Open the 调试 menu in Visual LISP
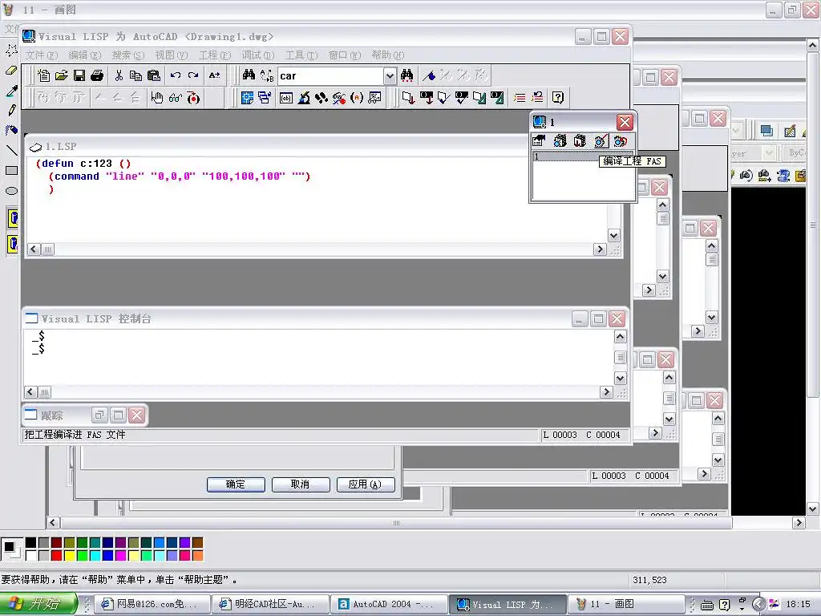Image resolution: width=821 pixels, height=616 pixels. 258,55
